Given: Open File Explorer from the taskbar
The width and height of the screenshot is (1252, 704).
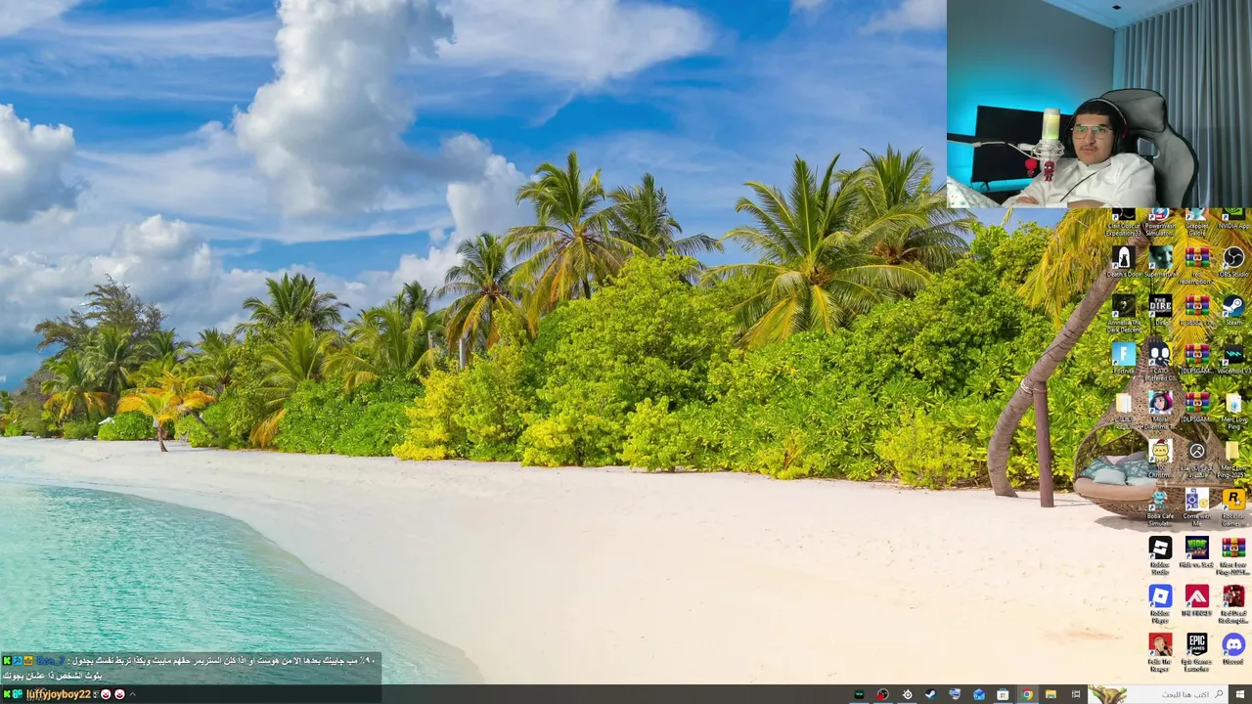Looking at the screenshot, I should (1051, 694).
